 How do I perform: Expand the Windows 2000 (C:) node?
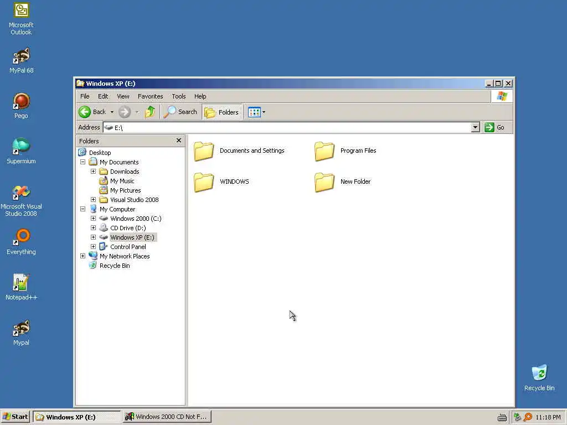[93, 218]
